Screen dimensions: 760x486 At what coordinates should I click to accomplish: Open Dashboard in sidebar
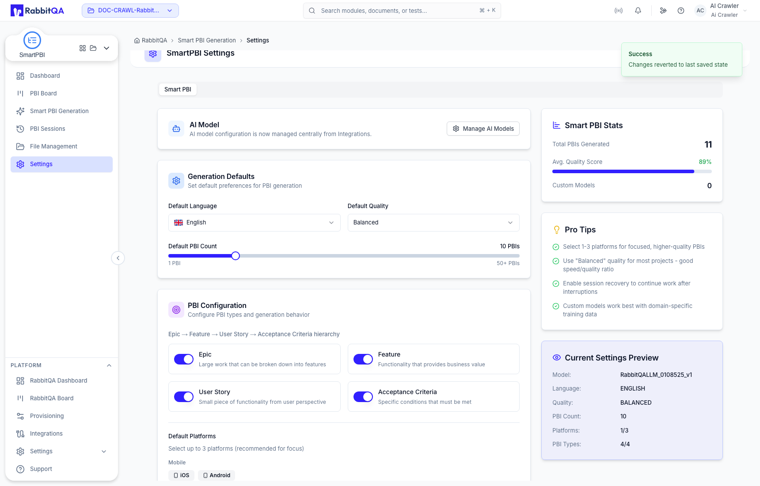(x=61, y=76)
